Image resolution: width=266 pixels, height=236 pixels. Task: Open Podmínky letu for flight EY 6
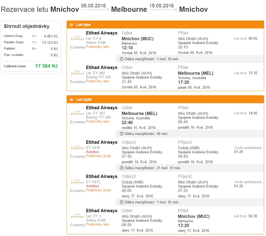click(98, 47)
